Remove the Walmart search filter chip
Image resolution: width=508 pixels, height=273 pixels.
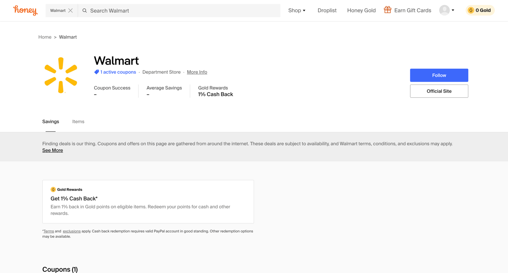coord(71,10)
